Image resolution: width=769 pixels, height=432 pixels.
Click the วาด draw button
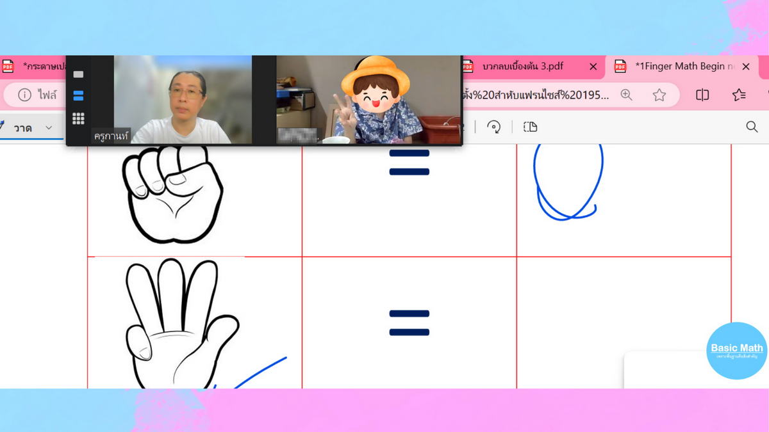coord(23,128)
